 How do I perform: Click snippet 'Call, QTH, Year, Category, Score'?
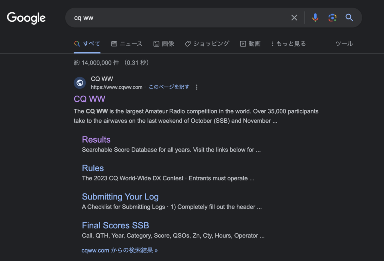(x=127, y=235)
